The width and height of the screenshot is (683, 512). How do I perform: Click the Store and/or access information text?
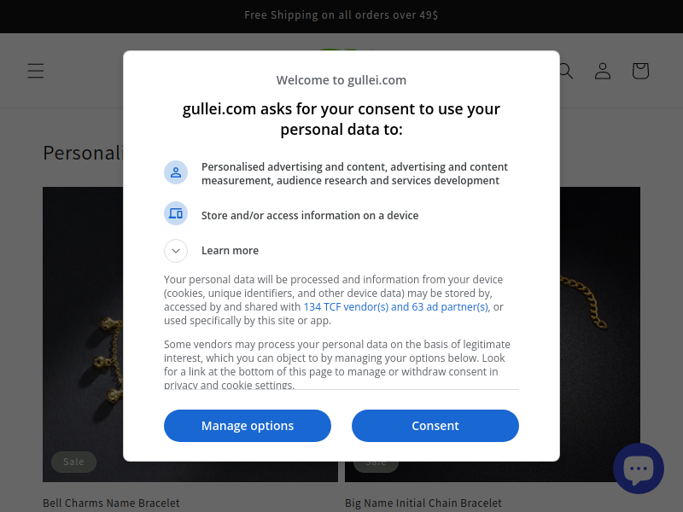pyautogui.click(x=310, y=216)
